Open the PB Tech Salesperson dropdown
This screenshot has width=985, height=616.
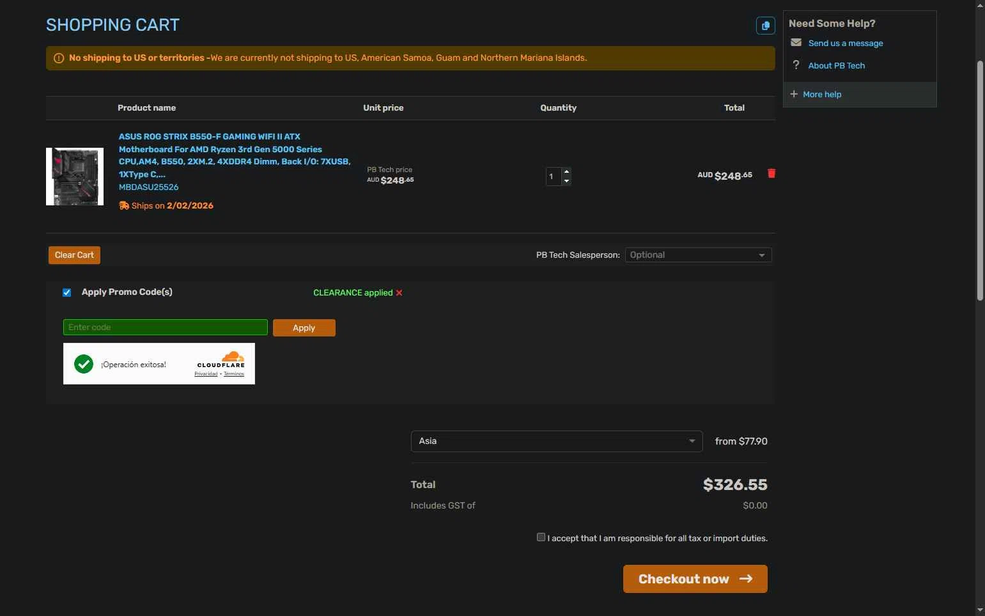point(698,255)
